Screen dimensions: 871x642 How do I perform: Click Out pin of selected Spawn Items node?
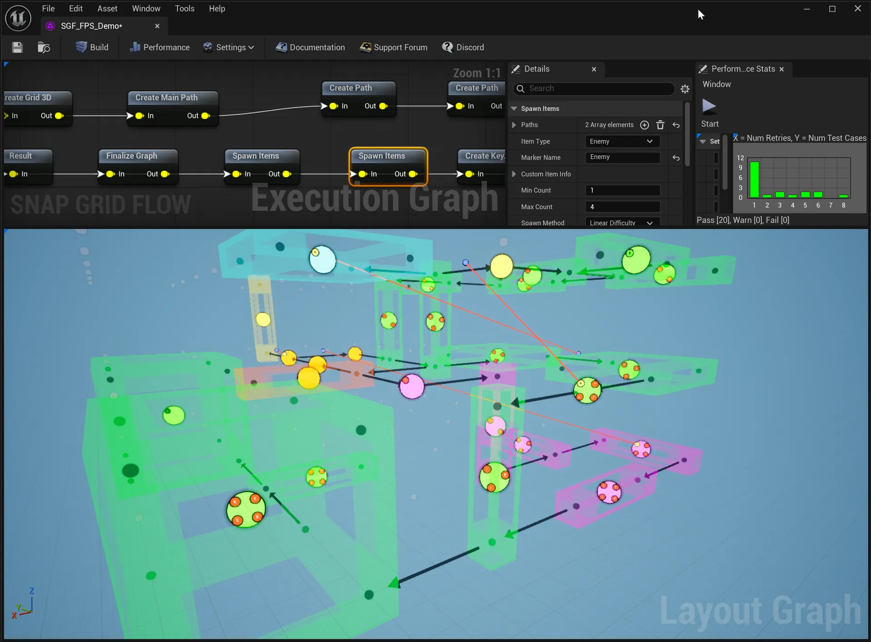413,174
